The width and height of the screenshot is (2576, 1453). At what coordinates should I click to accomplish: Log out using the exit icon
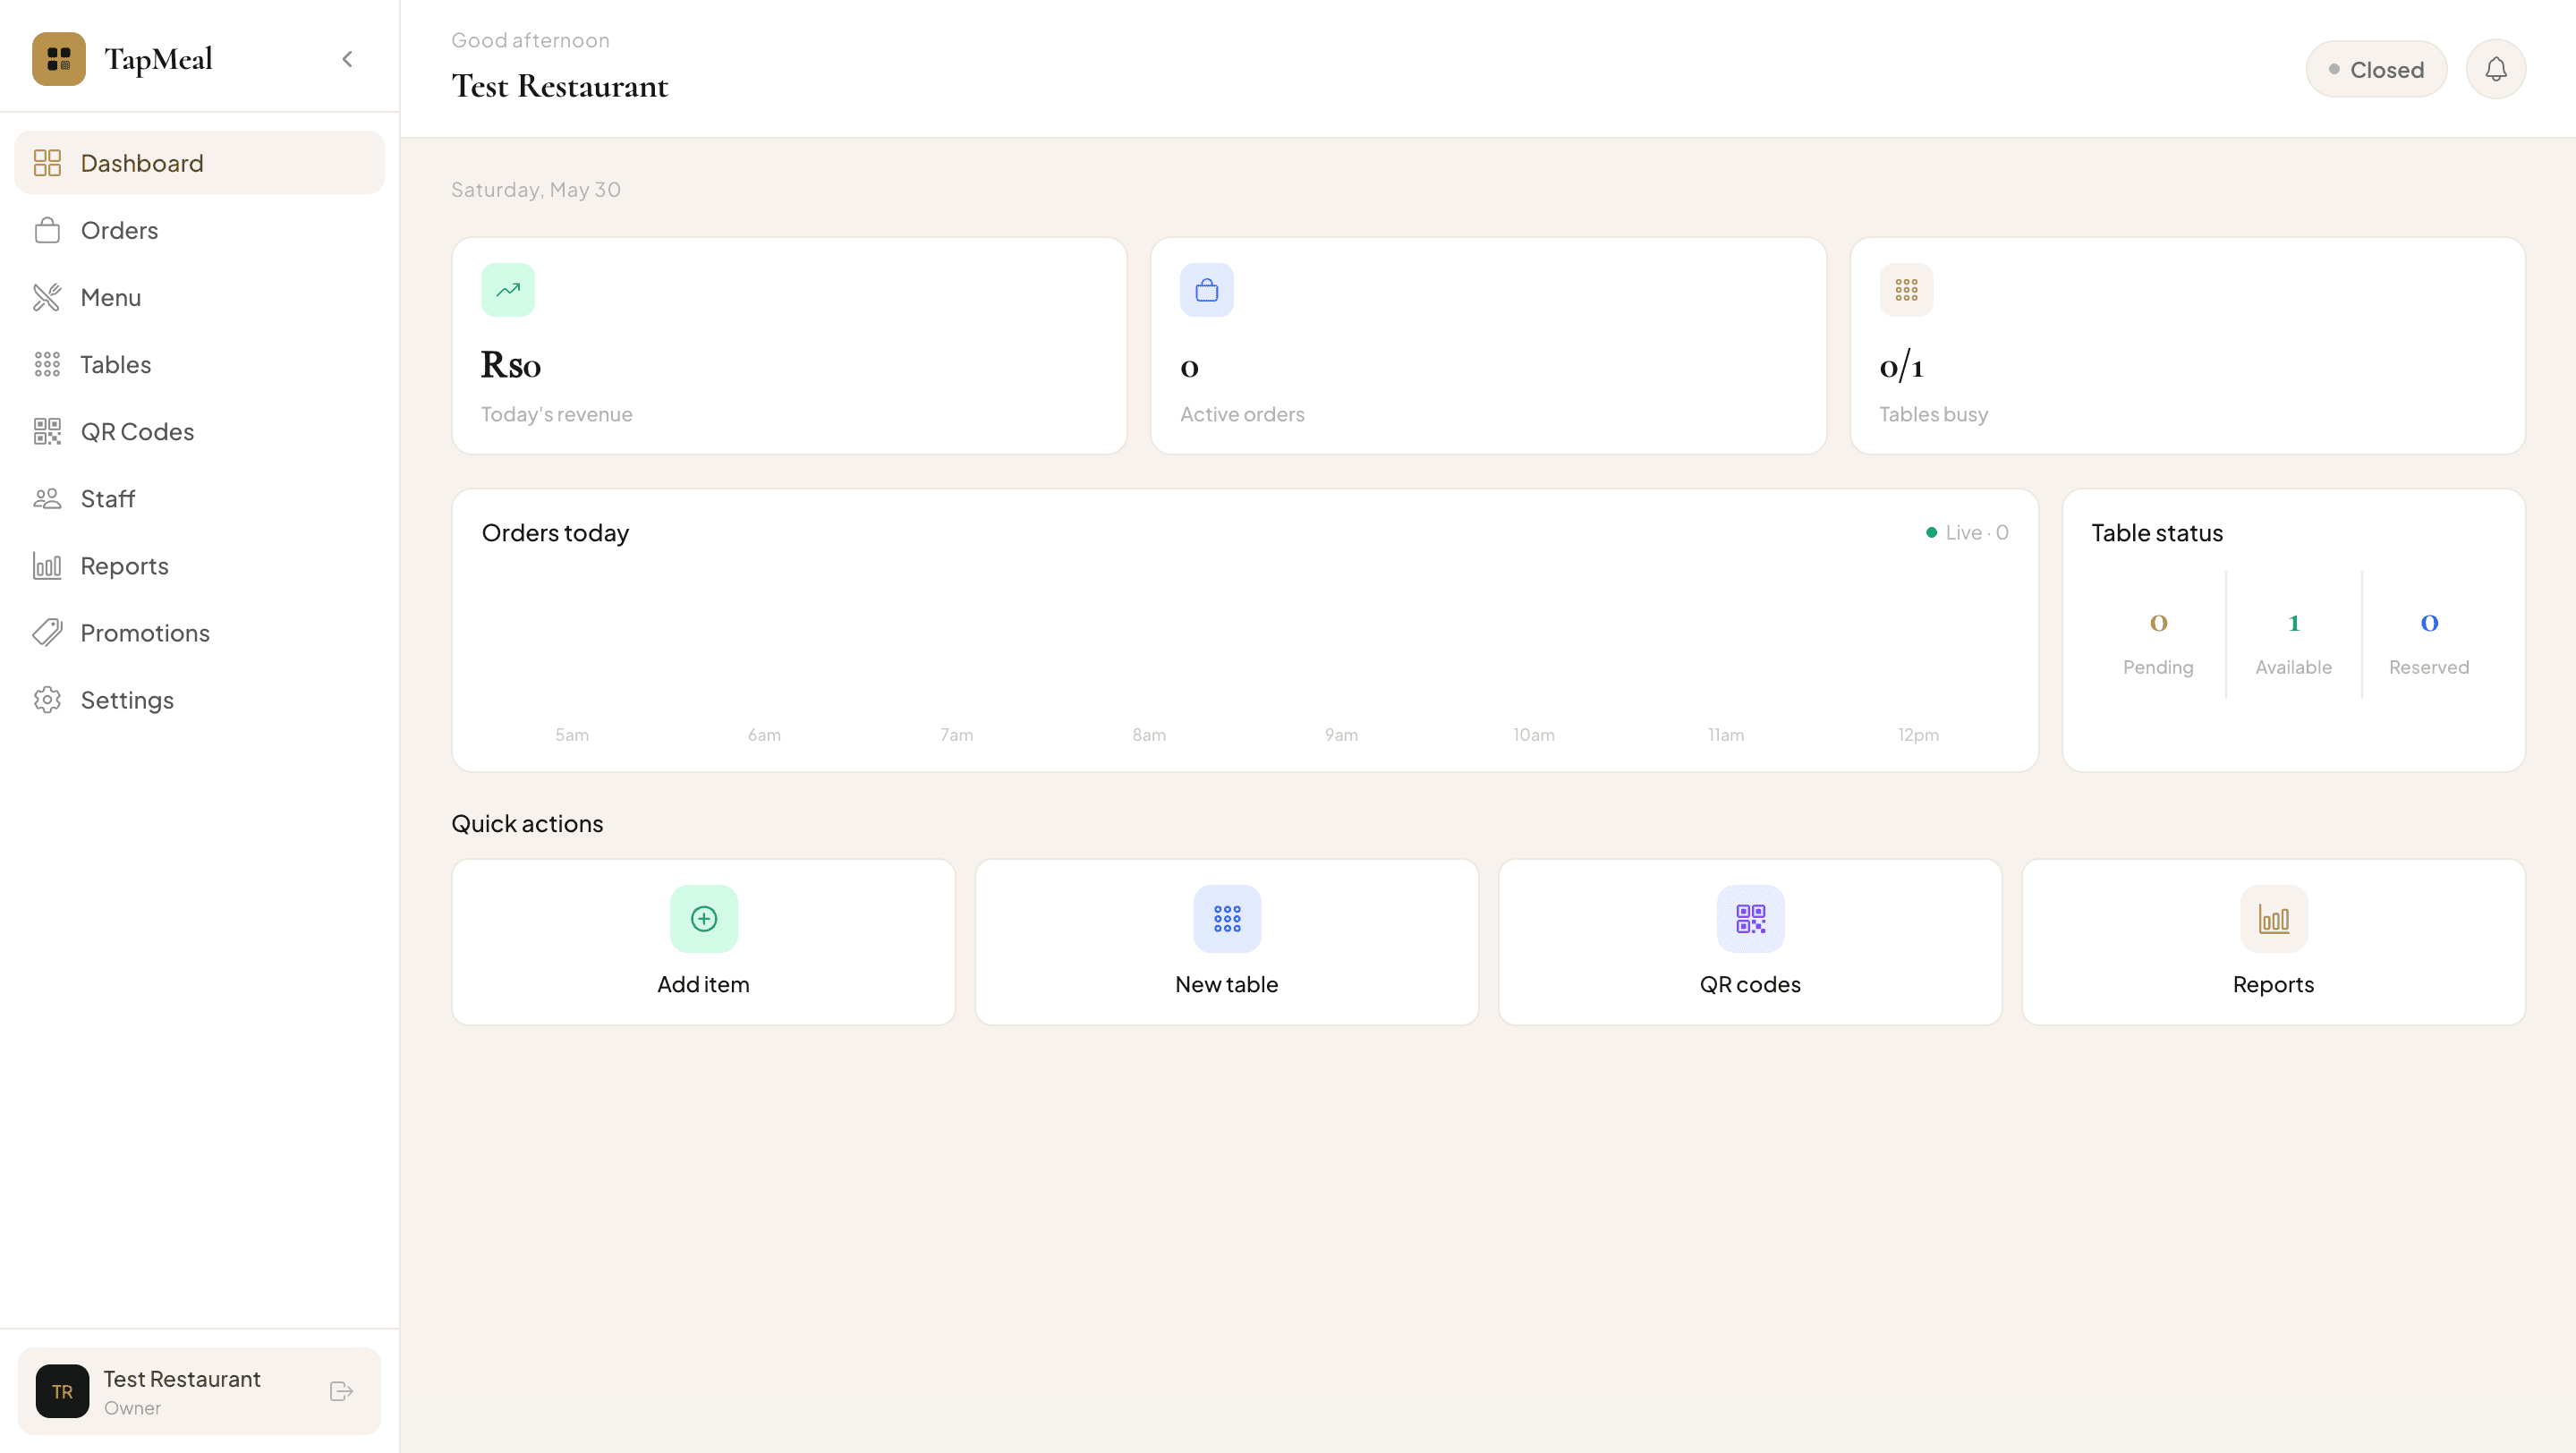[341, 1391]
